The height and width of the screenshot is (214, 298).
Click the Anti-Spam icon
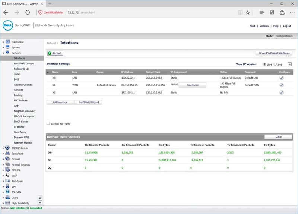[x=7, y=181]
